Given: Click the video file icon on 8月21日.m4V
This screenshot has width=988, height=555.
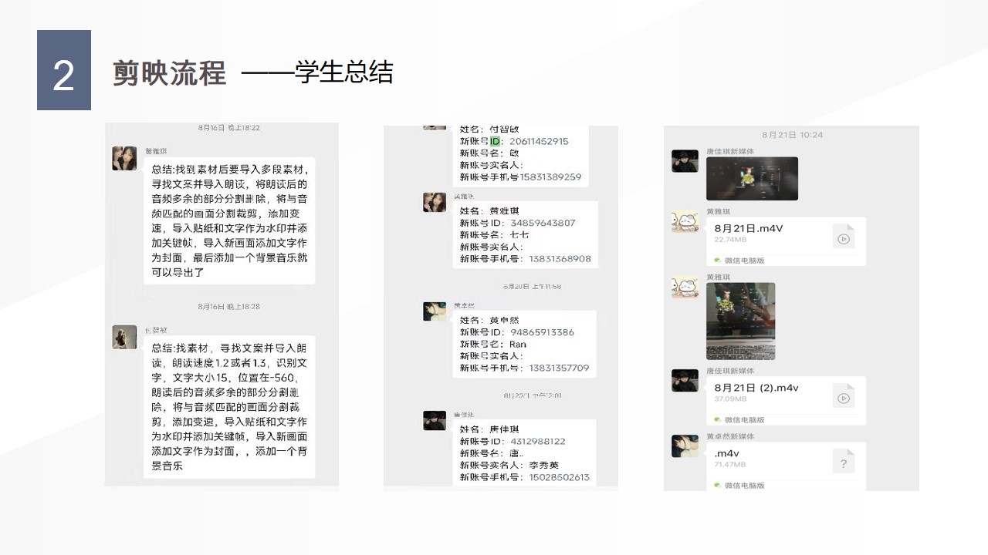Looking at the screenshot, I should pyautogui.click(x=844, y=236).
